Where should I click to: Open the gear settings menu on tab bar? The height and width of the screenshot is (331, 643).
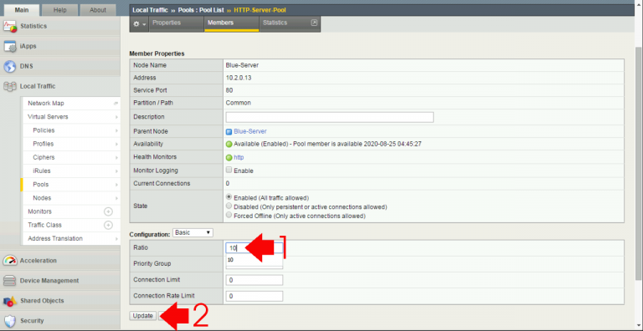point(140,24)
